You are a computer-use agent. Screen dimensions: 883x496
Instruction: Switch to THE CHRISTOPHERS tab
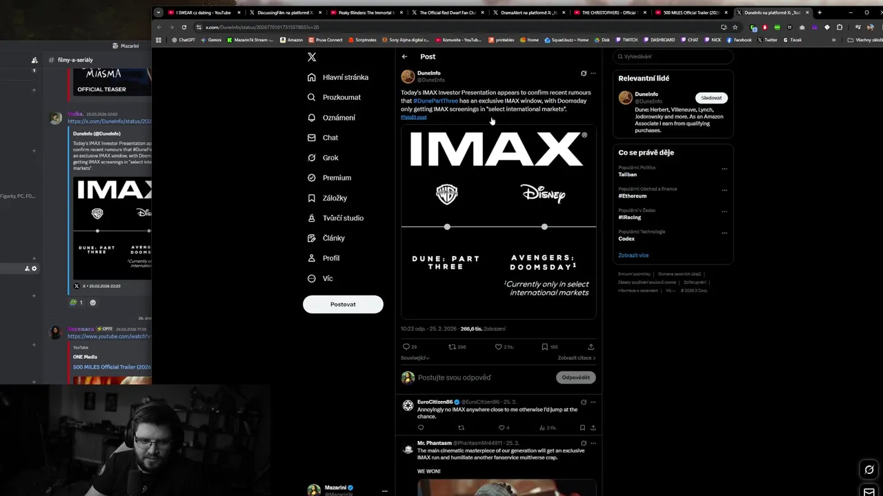click(x=610, y=12)
